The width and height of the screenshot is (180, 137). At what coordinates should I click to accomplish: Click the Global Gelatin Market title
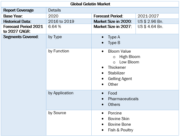pos(90,4)
